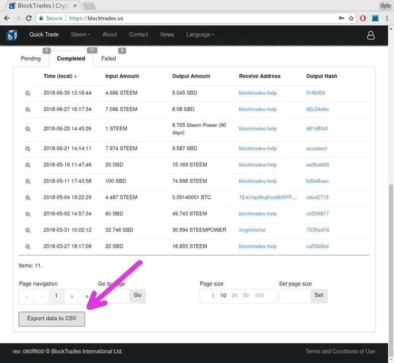Go to the previous page with left arrow

[41, 297]
